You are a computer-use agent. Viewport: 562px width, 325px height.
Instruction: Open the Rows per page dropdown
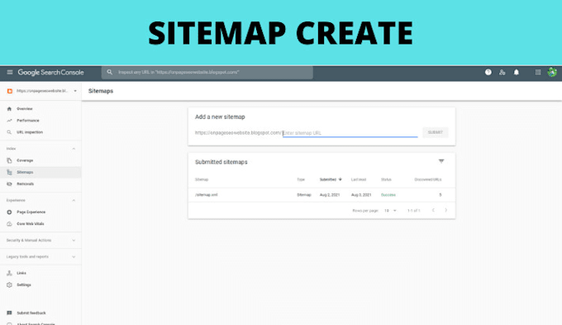click(390, 211)
